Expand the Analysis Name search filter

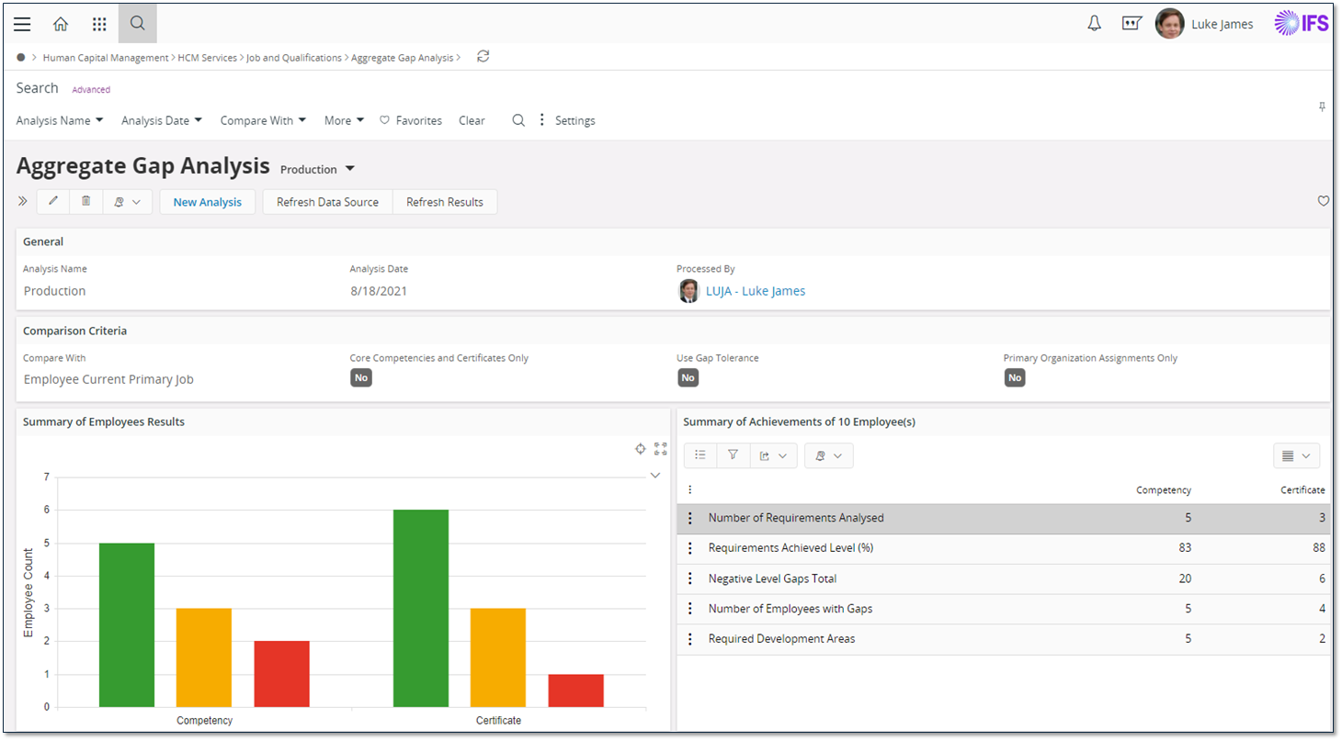click(x=60, y=120)
